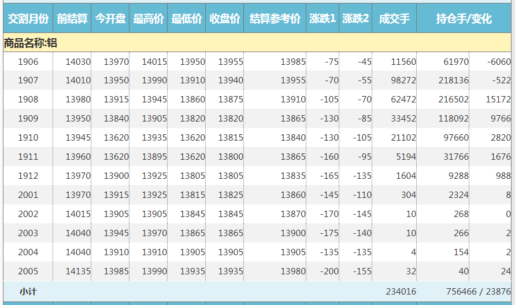Click the 前结算 column header

coord(72,19)
